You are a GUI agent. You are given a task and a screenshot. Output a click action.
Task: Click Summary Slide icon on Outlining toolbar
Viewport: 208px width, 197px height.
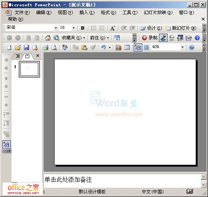pos(6,134)
